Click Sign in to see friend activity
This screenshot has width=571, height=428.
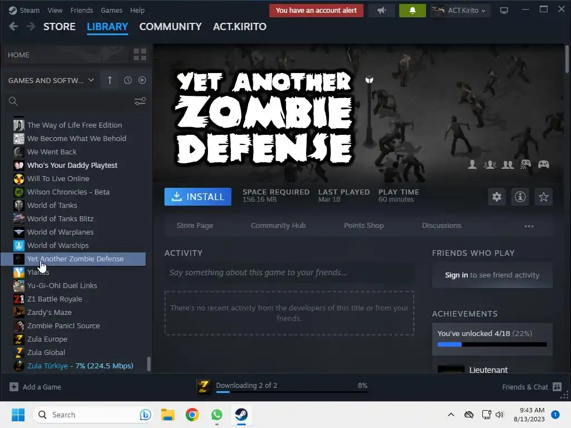pos(456,275)
